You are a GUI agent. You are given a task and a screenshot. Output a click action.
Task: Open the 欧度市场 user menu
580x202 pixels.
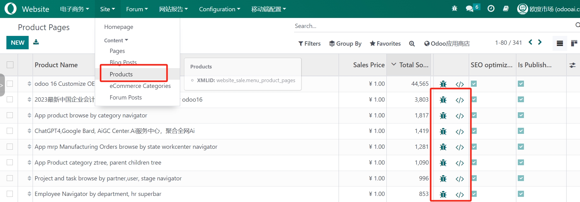tap(549, 9)
